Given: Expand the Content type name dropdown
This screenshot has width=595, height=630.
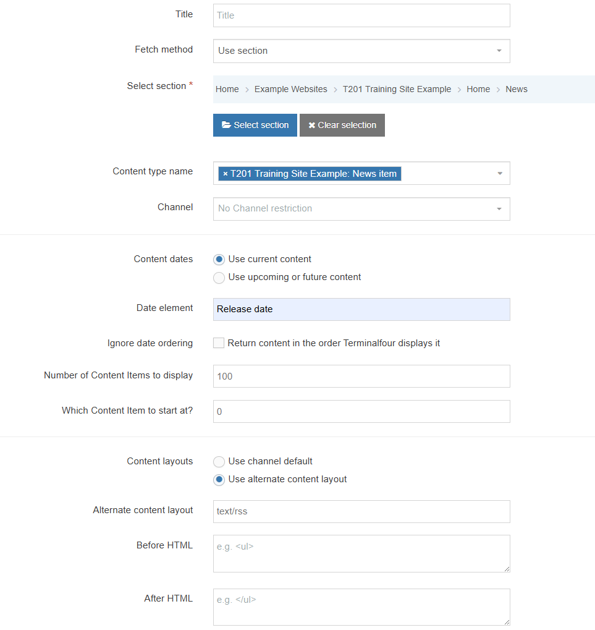Looking at the screenshot, I should click(x=499, y=173).
